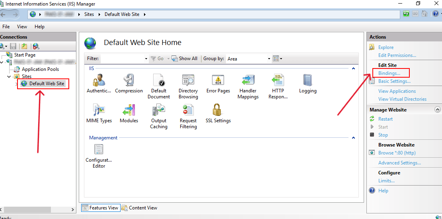Click the Connections scrollbar right arrow

click(x=73, y=210)
